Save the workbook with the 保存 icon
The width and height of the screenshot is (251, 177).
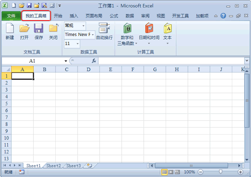pyautogui.click(x=39, y=31)
